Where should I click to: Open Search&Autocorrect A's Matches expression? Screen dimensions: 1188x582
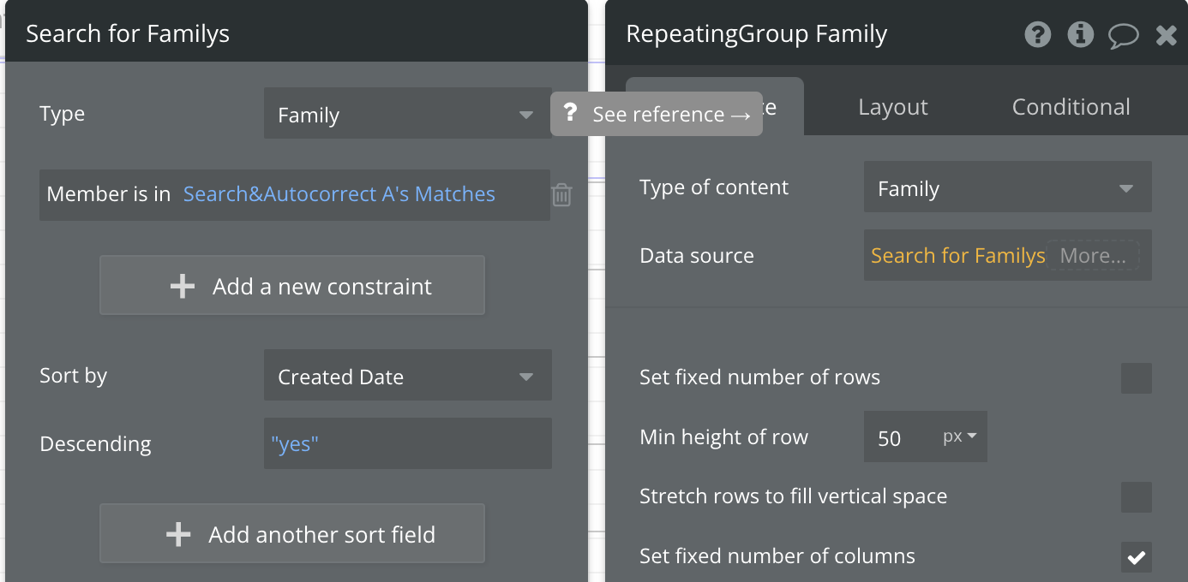tap(339, 194)
